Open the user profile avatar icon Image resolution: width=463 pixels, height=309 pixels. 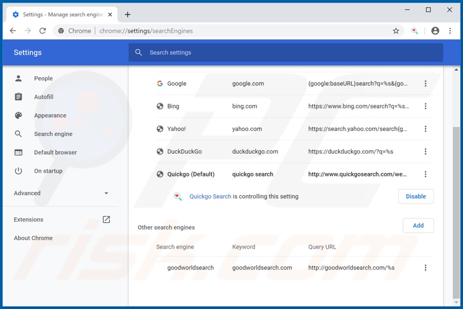pos(435,31)
